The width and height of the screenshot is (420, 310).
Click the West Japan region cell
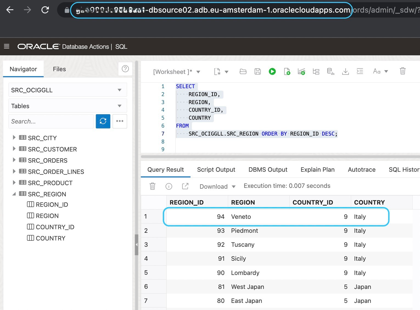259,287
